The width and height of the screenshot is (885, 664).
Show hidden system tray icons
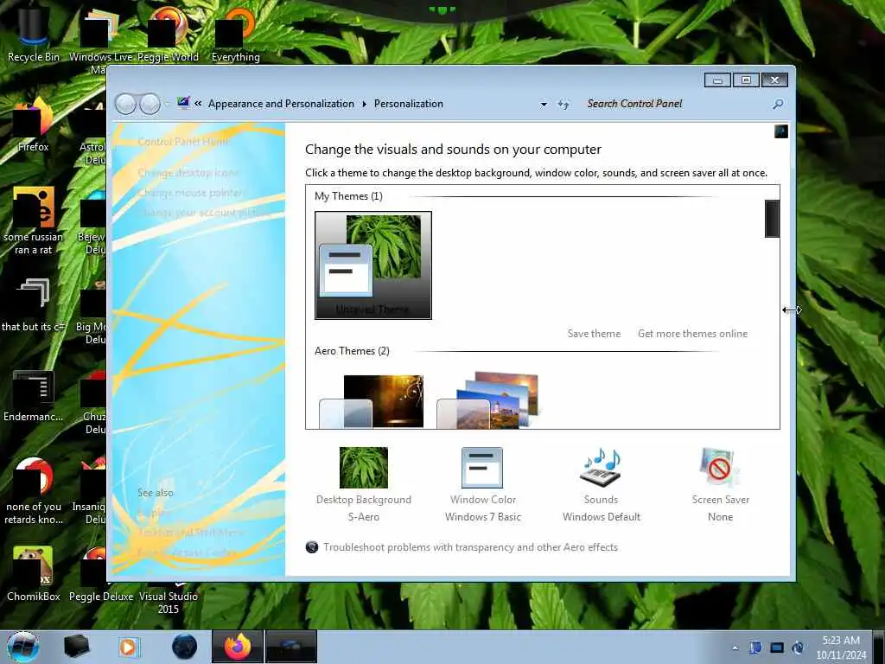(x=735, y=648)
